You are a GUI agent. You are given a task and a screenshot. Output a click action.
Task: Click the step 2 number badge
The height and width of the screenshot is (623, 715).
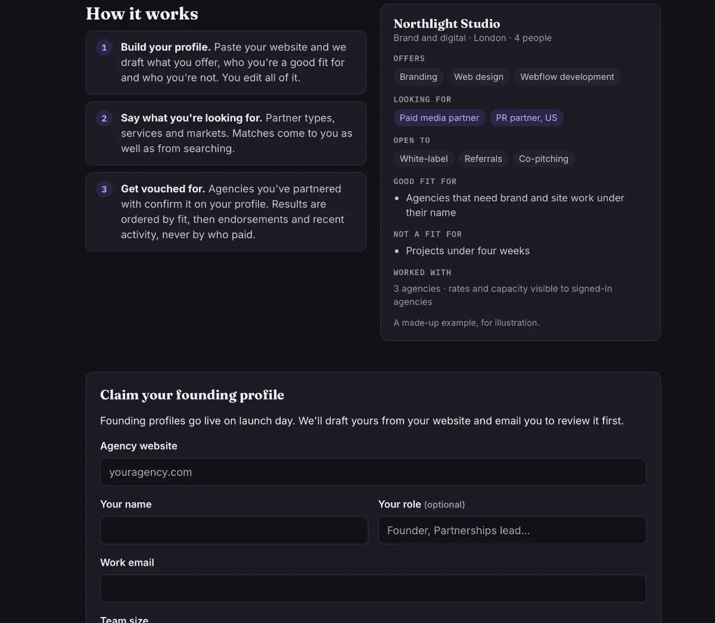pyautogui.click(x=104, y=119)
